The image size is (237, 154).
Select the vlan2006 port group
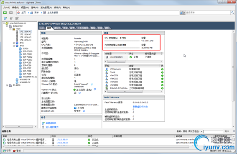click(x=134, y=76)
